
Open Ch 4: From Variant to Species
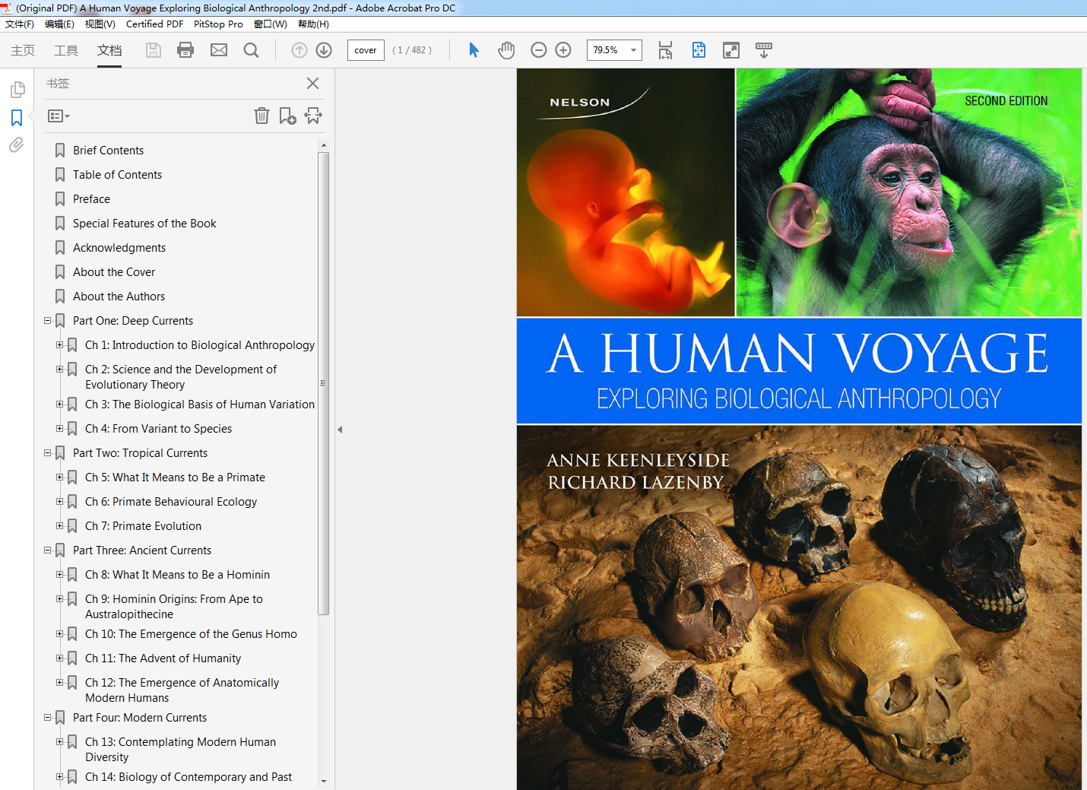pos(158,429)
